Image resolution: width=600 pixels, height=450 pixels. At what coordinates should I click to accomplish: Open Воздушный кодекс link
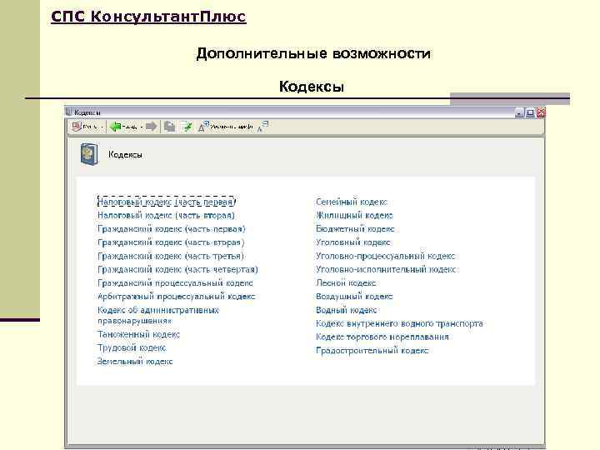[x=354, y=296]
